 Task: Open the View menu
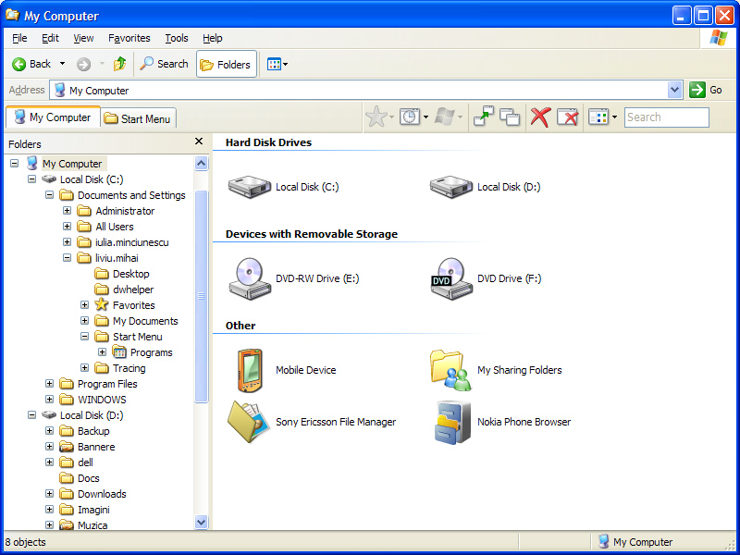83,38
